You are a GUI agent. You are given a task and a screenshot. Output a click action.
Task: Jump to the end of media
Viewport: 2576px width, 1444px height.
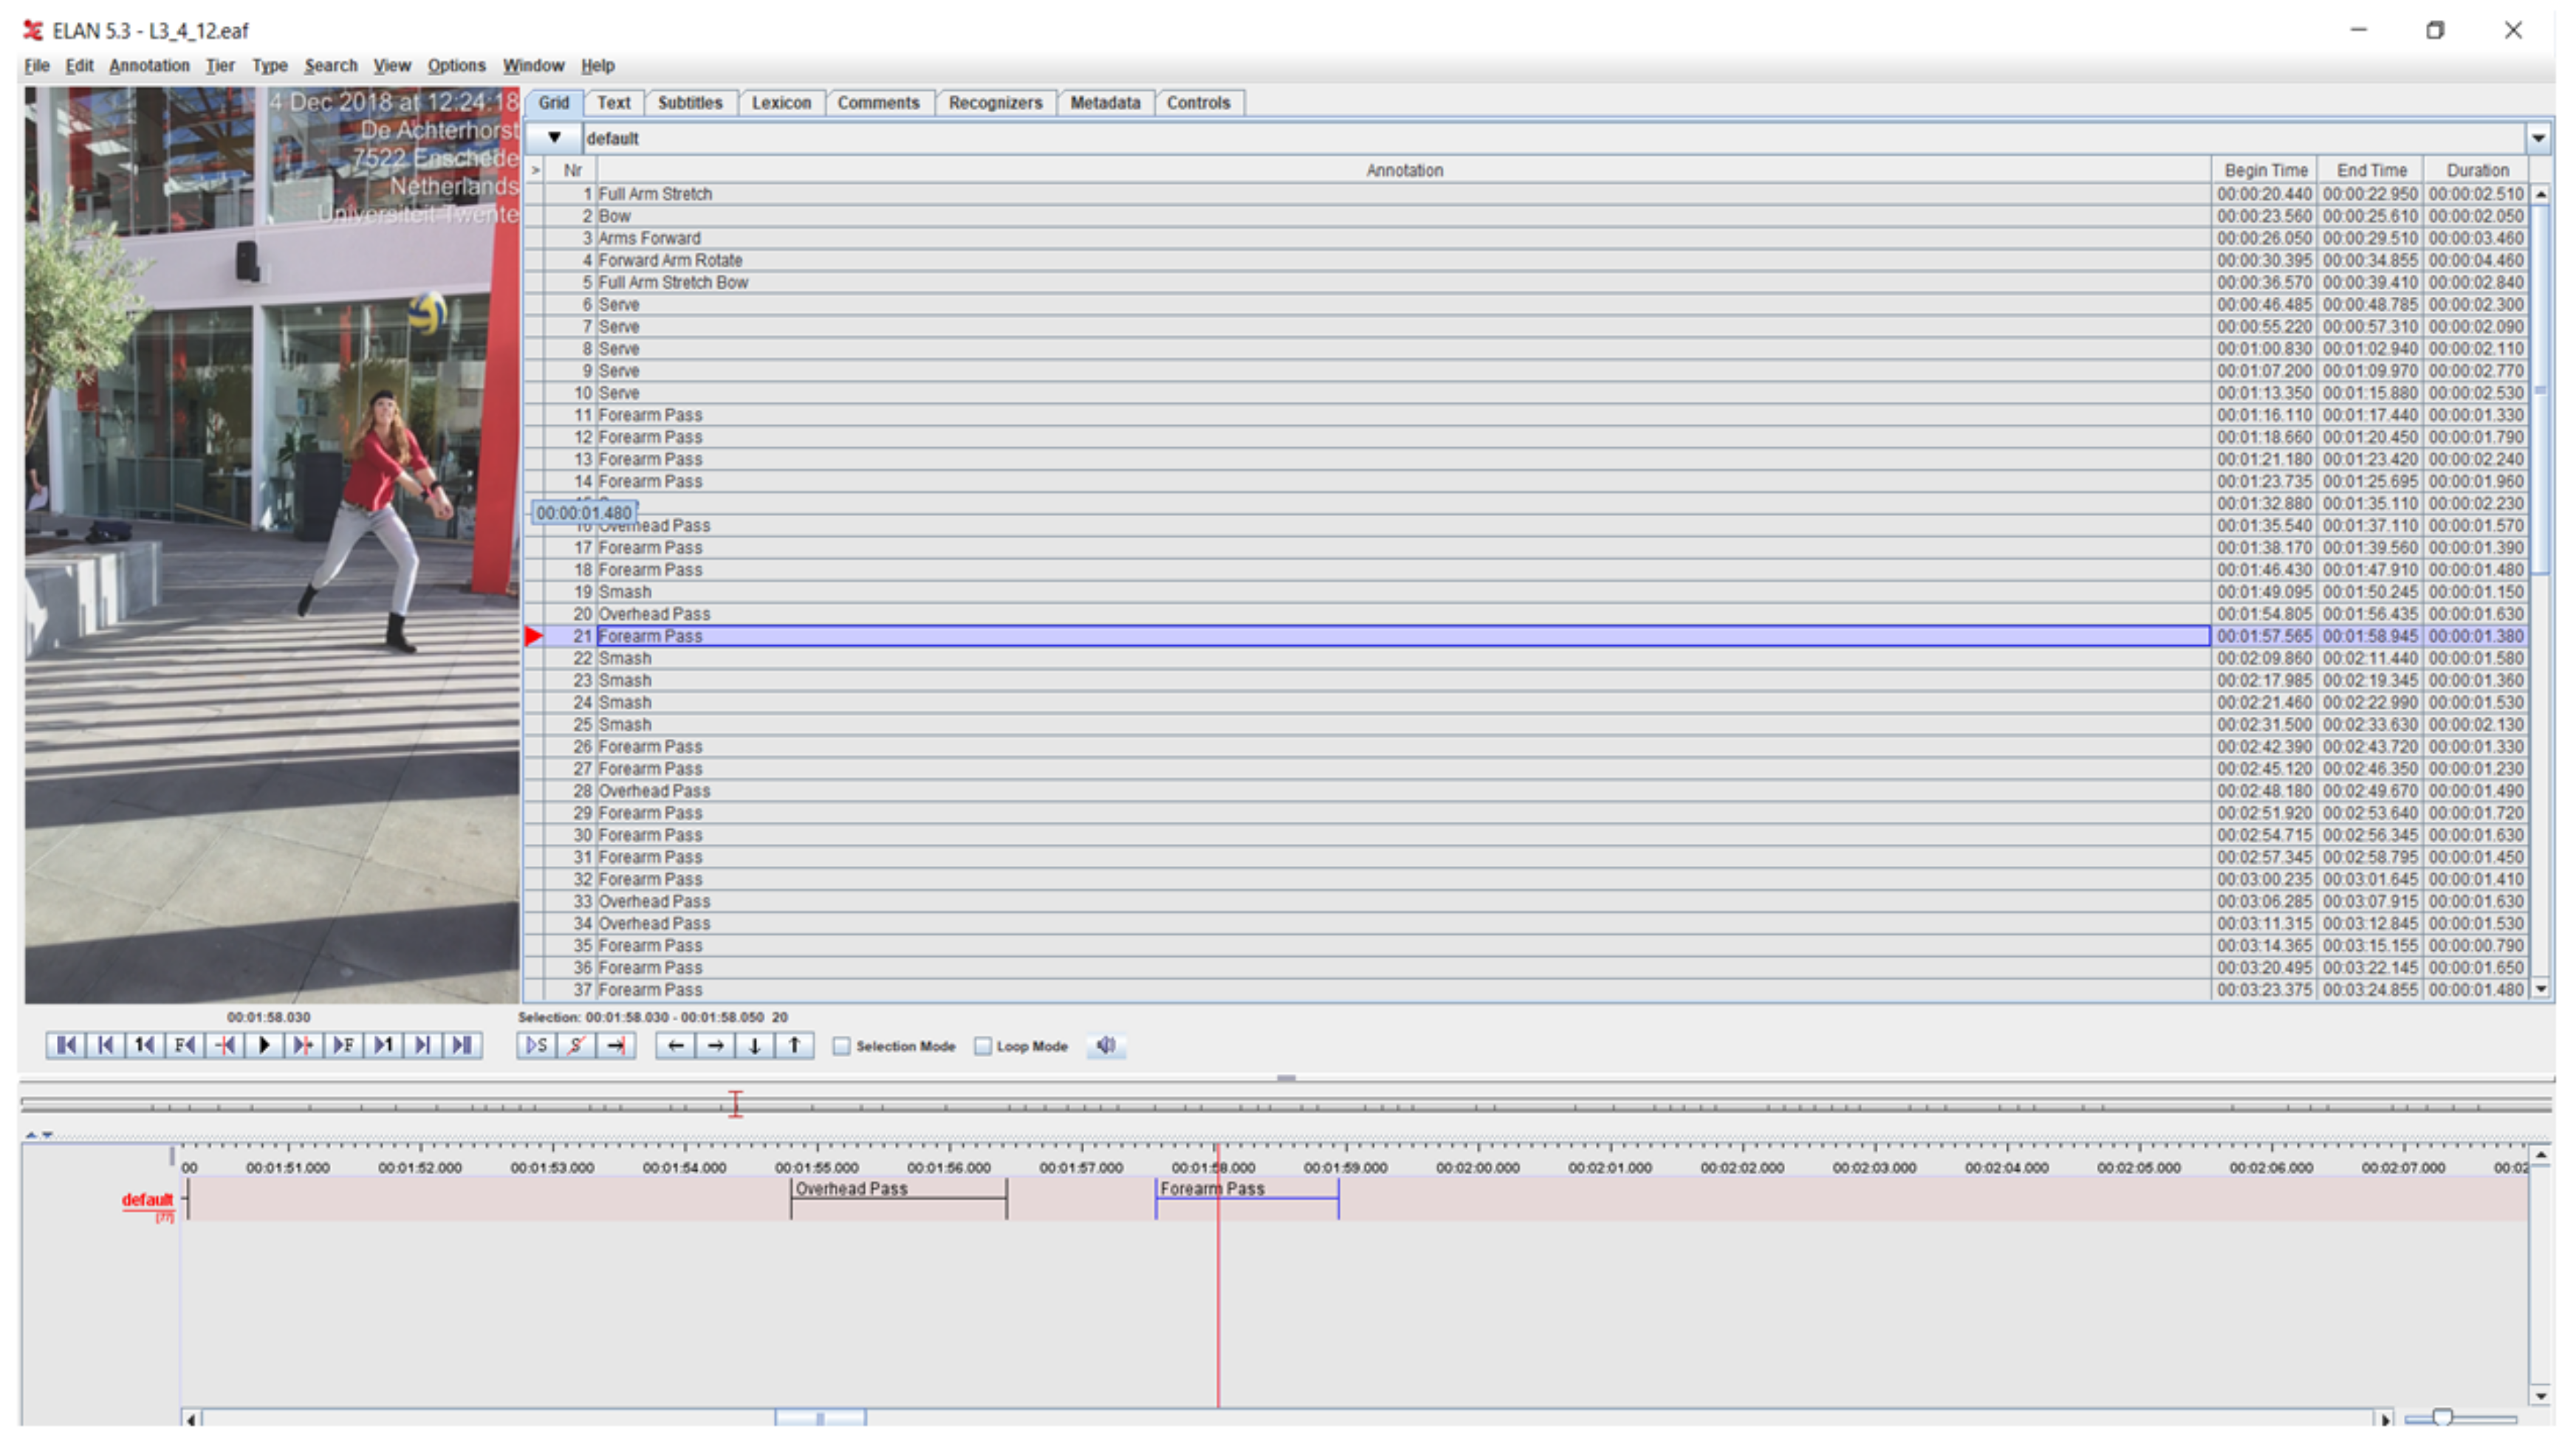[x=461, y=1045]
